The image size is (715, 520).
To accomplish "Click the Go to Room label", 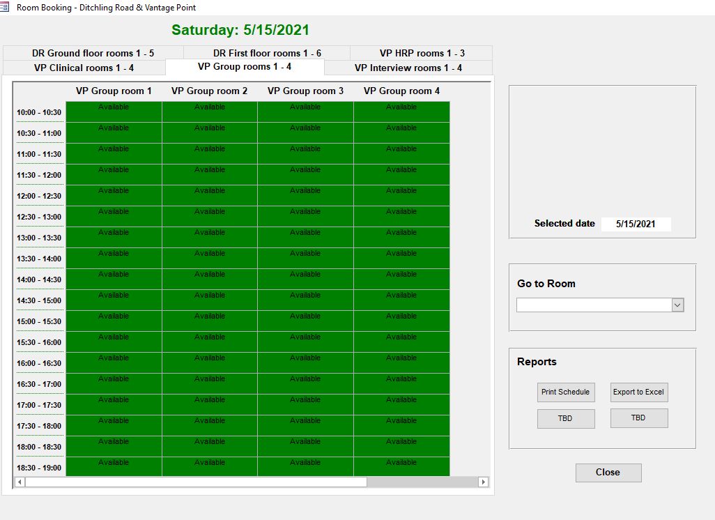I will click(546, 284).
